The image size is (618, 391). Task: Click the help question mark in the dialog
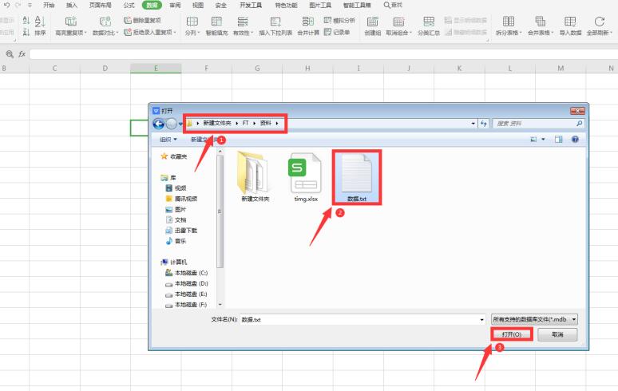point(575,140)
